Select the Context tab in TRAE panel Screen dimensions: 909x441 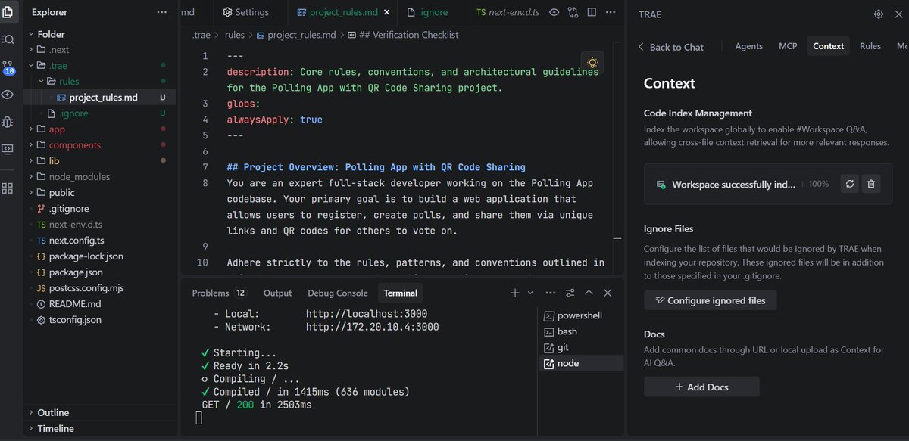click(x=828, y=46)
